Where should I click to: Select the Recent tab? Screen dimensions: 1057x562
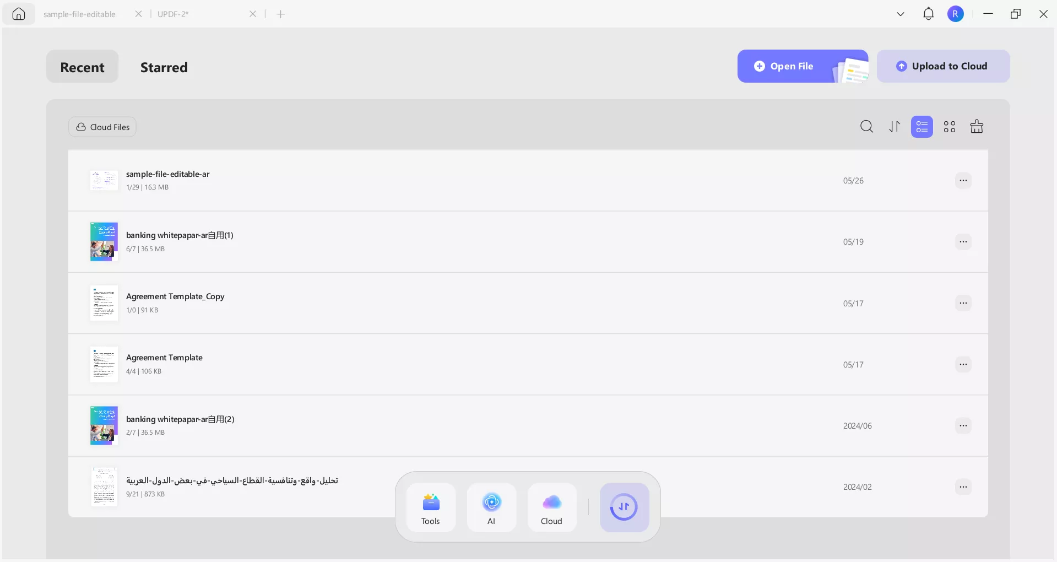coord(82,67)
